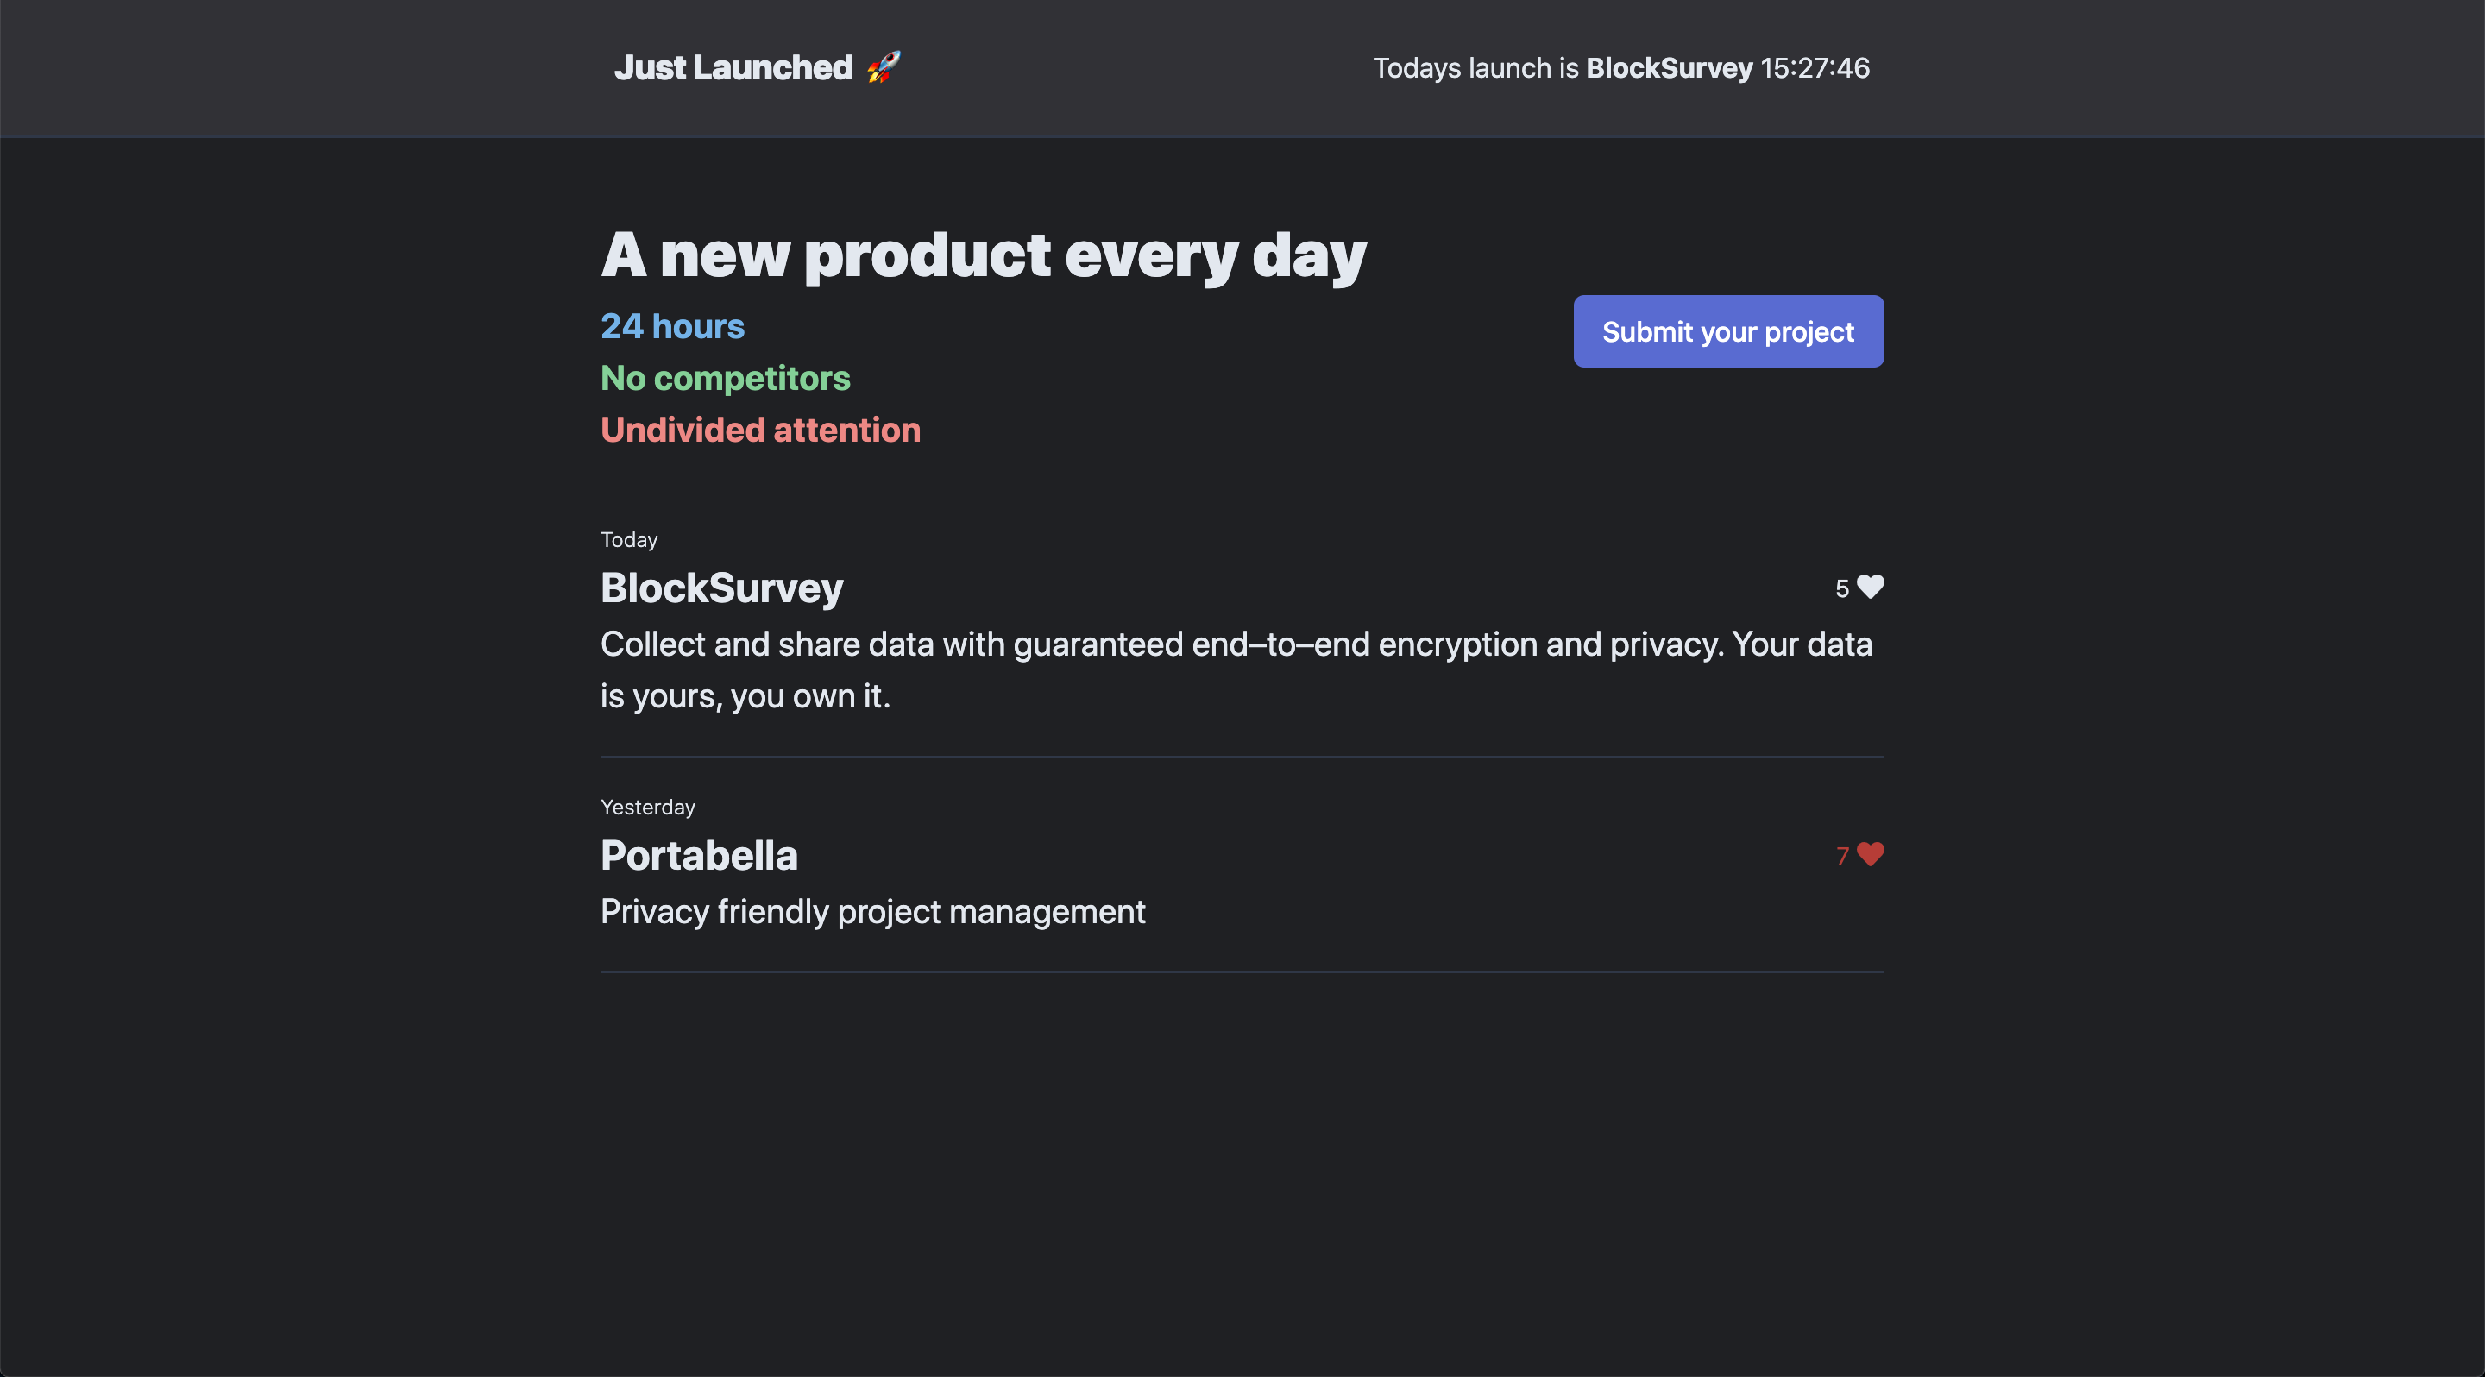Open BlockSurvey link in header bar

click(1669, 68)
